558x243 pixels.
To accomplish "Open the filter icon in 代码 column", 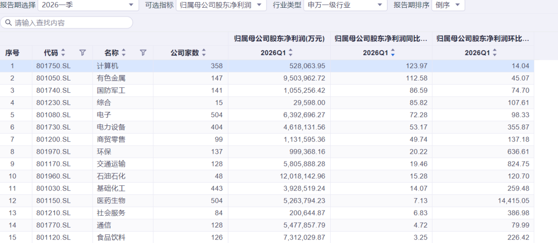I will (83, 53).
